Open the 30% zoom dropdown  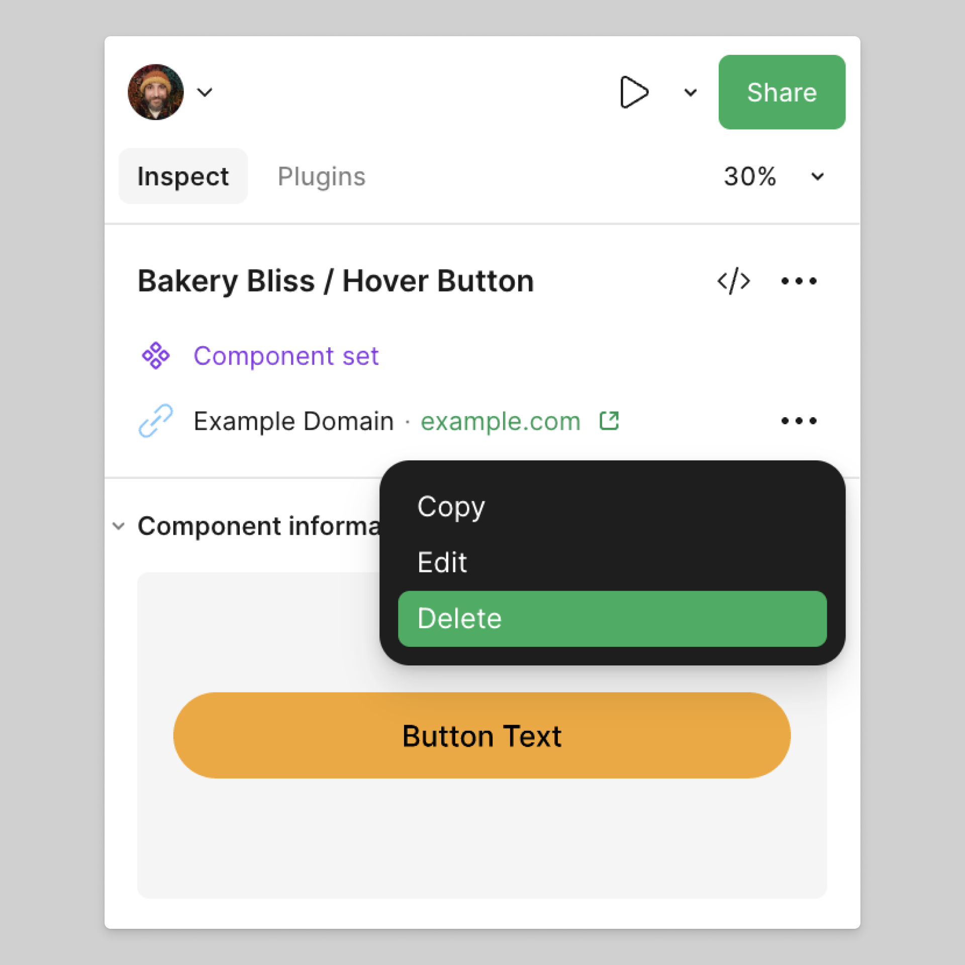click(x=818, y=176)
